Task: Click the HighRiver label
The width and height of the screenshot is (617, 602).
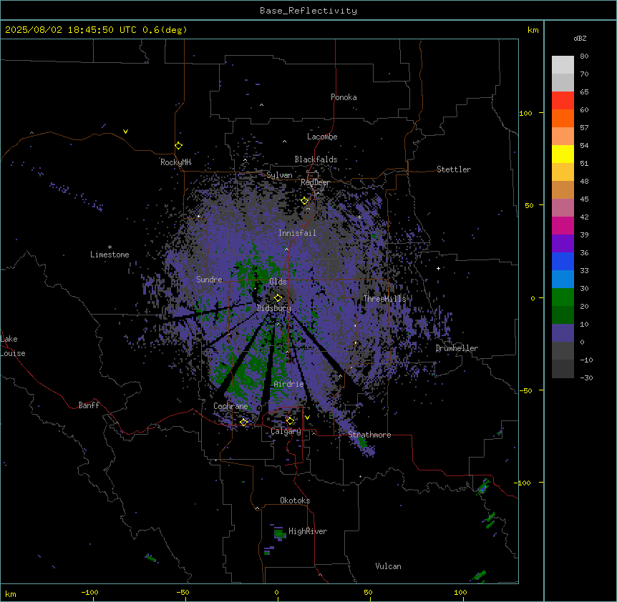Action: click(308, 531)
